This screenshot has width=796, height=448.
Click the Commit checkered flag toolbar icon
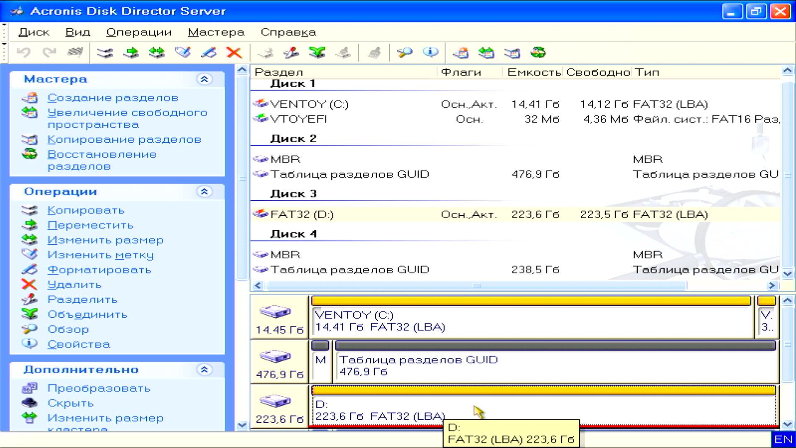click(75, 53)
